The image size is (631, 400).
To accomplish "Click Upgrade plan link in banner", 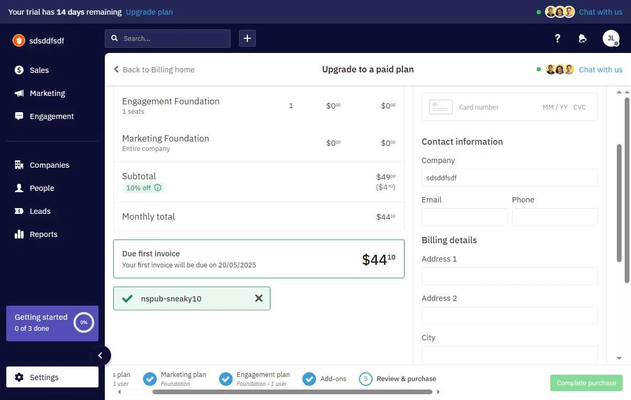I will 149,12.
